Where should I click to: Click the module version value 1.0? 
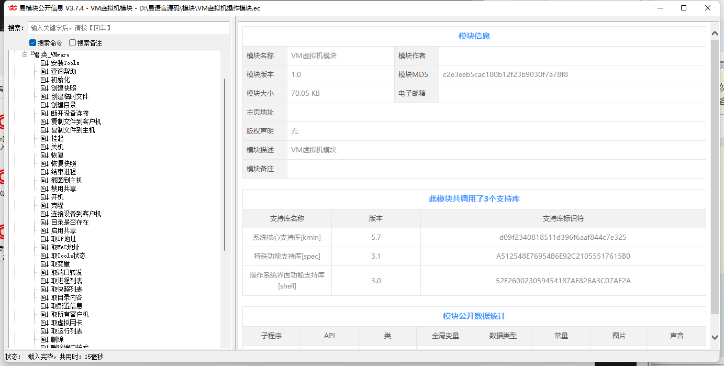pos(296,74)
